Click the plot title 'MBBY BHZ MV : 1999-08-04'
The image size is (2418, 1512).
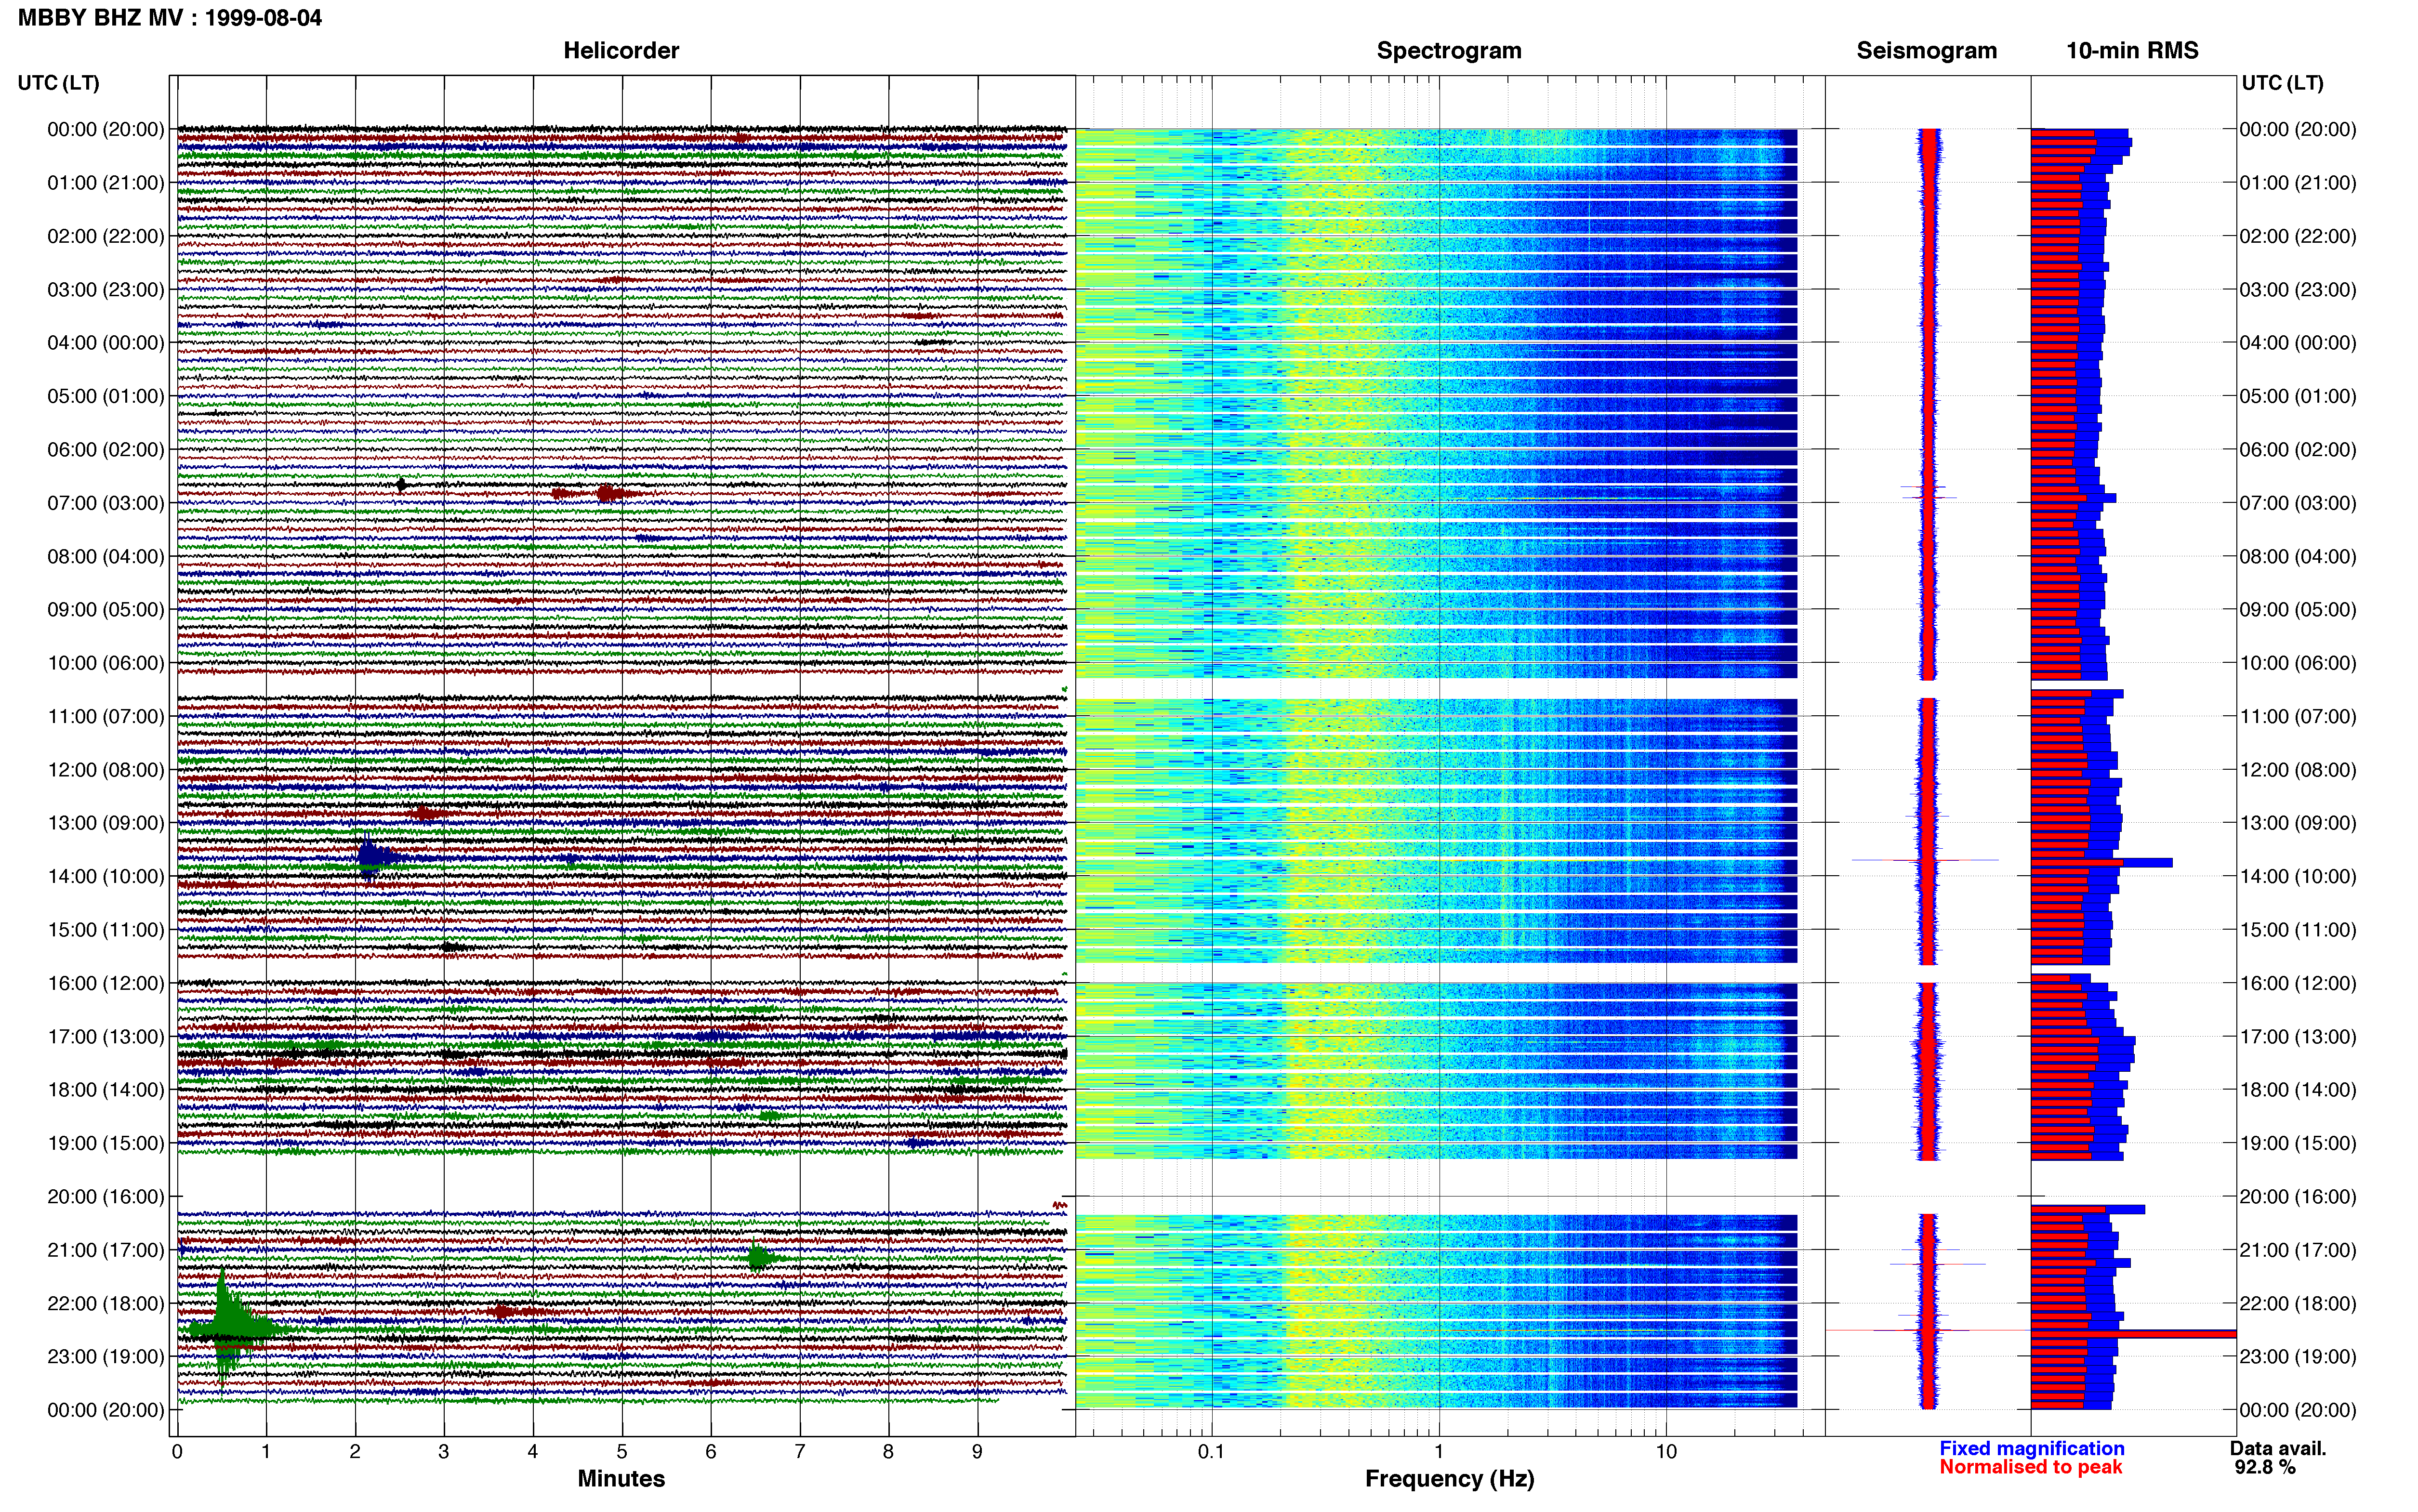170,18
